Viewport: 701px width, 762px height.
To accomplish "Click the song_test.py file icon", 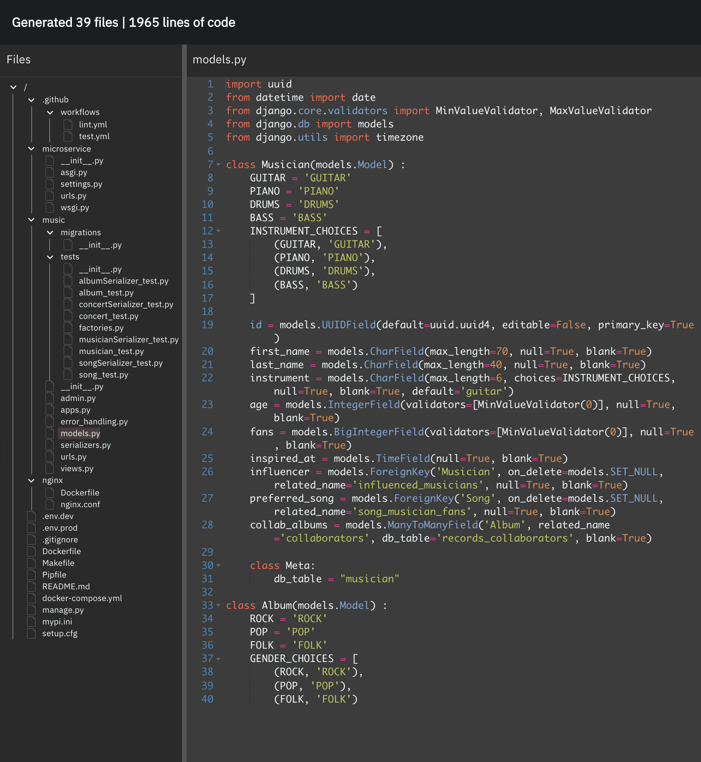I will point(68,375).
